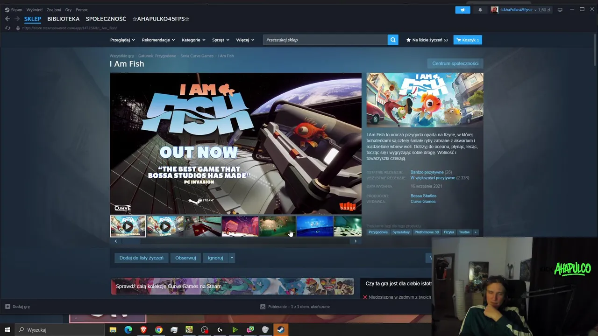
Task: Open W większości pozytywne reviews link
Action: tap(433, 178)
